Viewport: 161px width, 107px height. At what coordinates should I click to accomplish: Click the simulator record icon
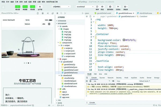pyautogui.click(x=43, y=13)
